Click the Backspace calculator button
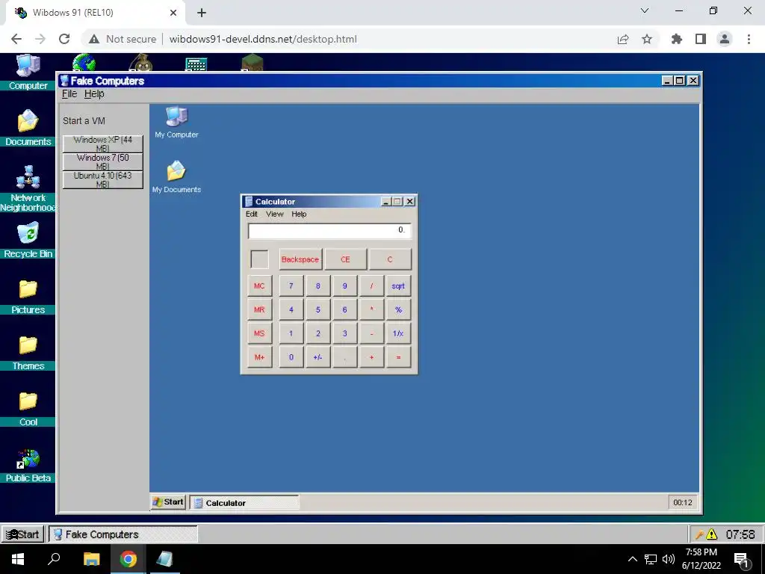Image resolution: width=765 pixels, height=574 pixels. pyautogui.click(x=300, y=259)
